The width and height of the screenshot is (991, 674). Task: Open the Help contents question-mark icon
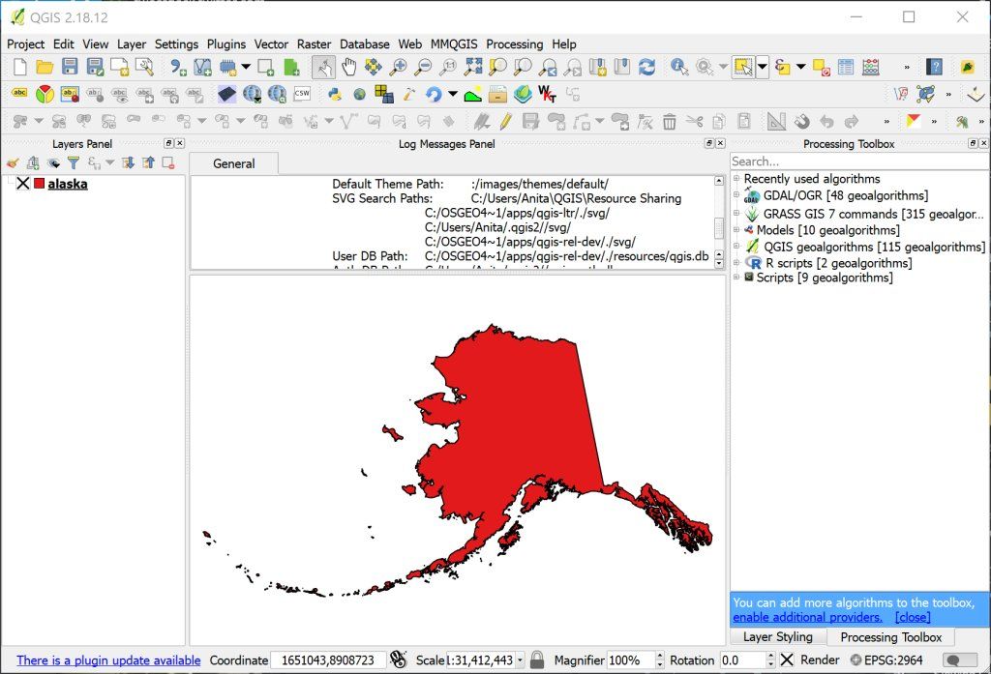[934, 67]
